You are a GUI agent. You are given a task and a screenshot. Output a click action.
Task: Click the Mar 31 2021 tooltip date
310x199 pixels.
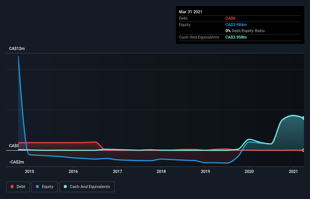[191, 12]
